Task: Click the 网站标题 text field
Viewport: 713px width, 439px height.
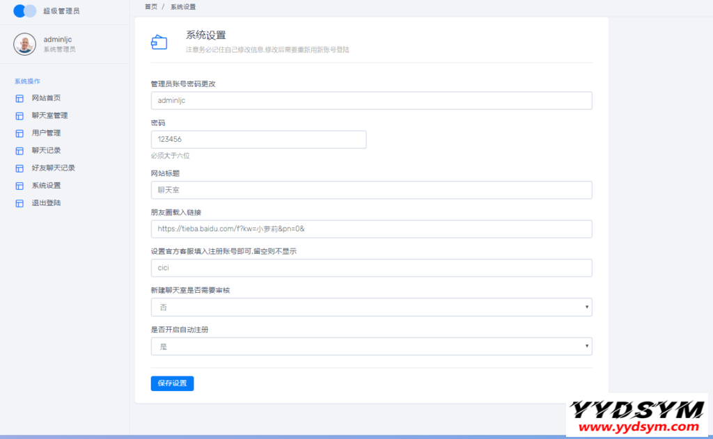Action: click(x=371, y=190)
